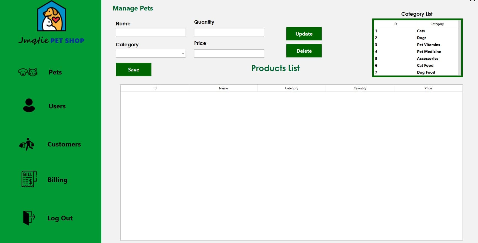Click the dog and cat faces icon
The width and height of the screenshot is (478, 243).
28,72
